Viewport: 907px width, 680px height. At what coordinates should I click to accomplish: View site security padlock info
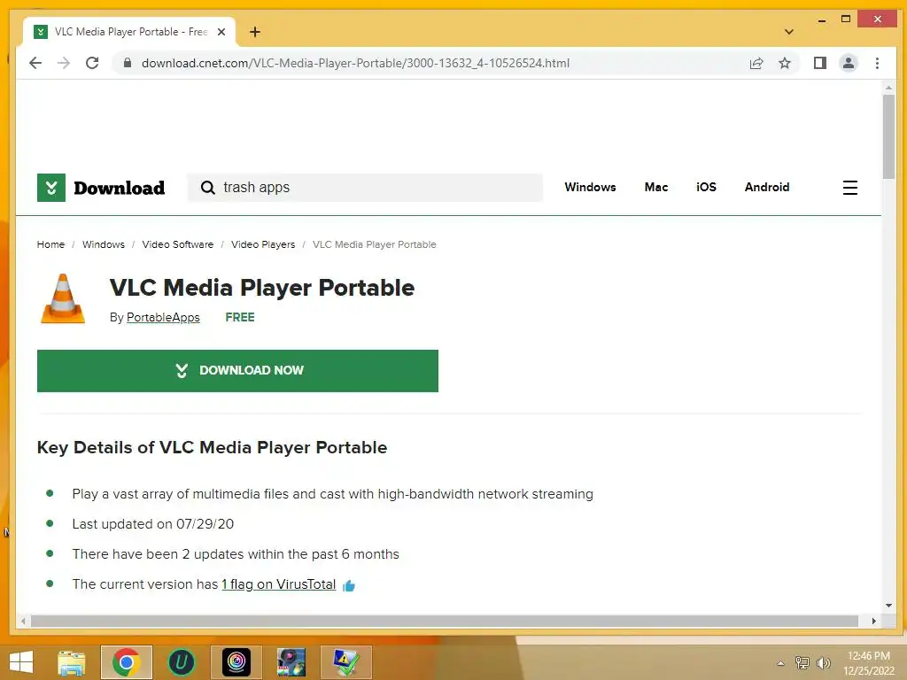pyautogui.click(x=128, y=63)
